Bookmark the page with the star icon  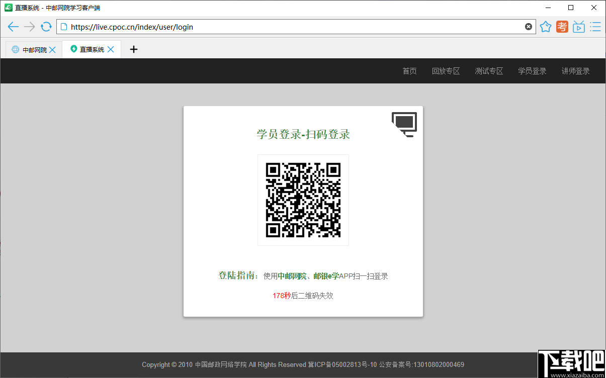(x=546, y=27)
